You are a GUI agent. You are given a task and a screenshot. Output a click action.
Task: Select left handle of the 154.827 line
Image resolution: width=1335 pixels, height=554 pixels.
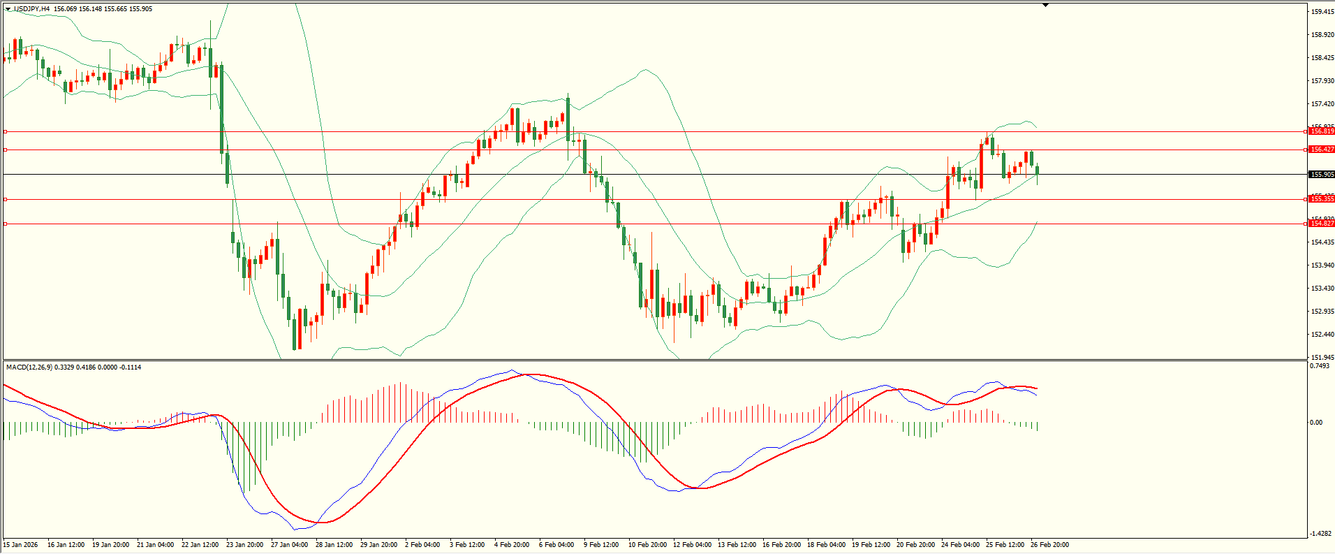[x=6, y=224]
